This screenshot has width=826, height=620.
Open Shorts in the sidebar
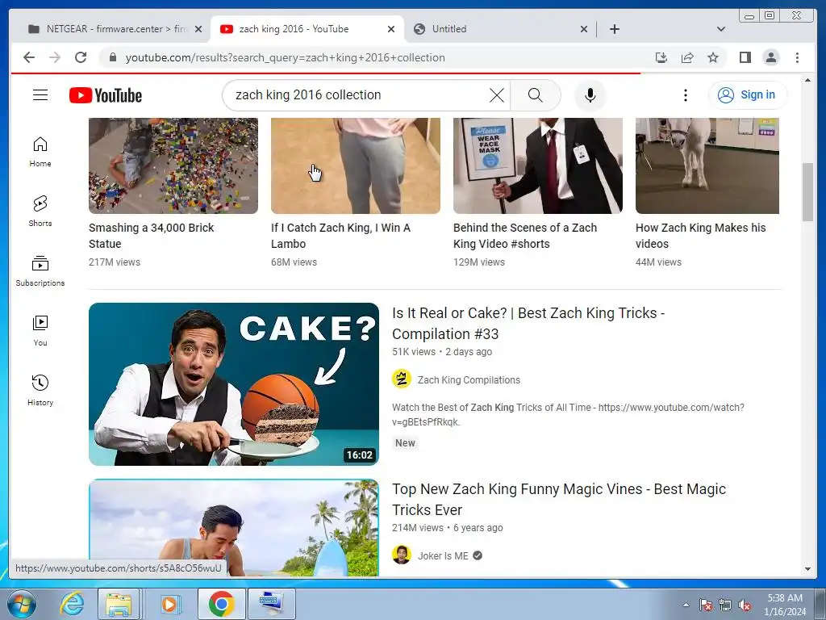click(40, 212)
